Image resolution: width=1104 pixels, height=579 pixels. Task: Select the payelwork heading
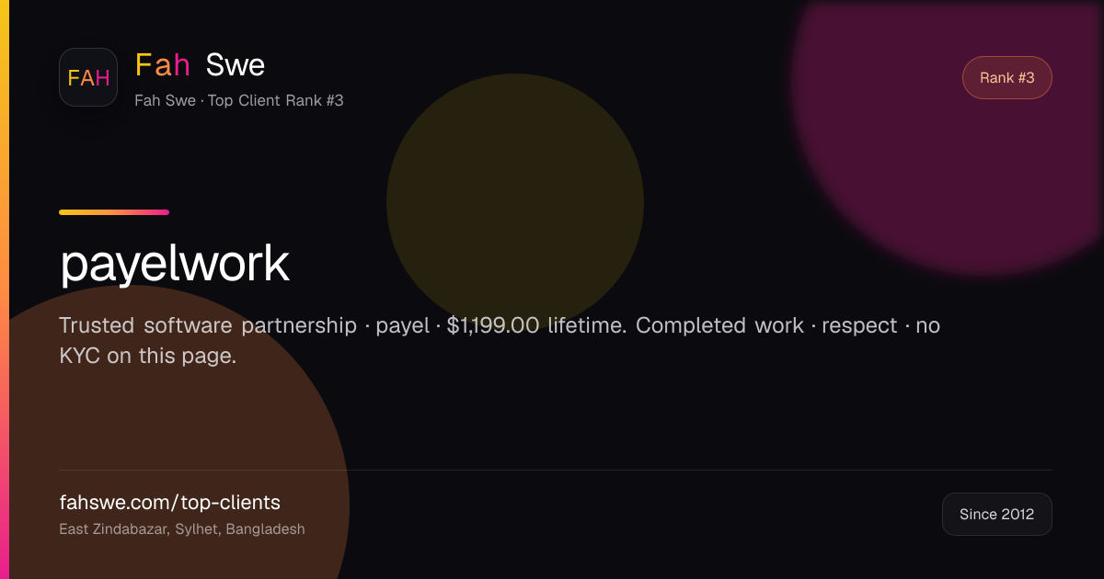[175, 264]
